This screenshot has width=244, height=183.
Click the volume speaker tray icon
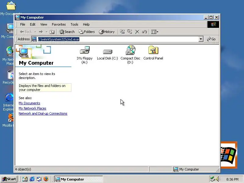point(217,179)
